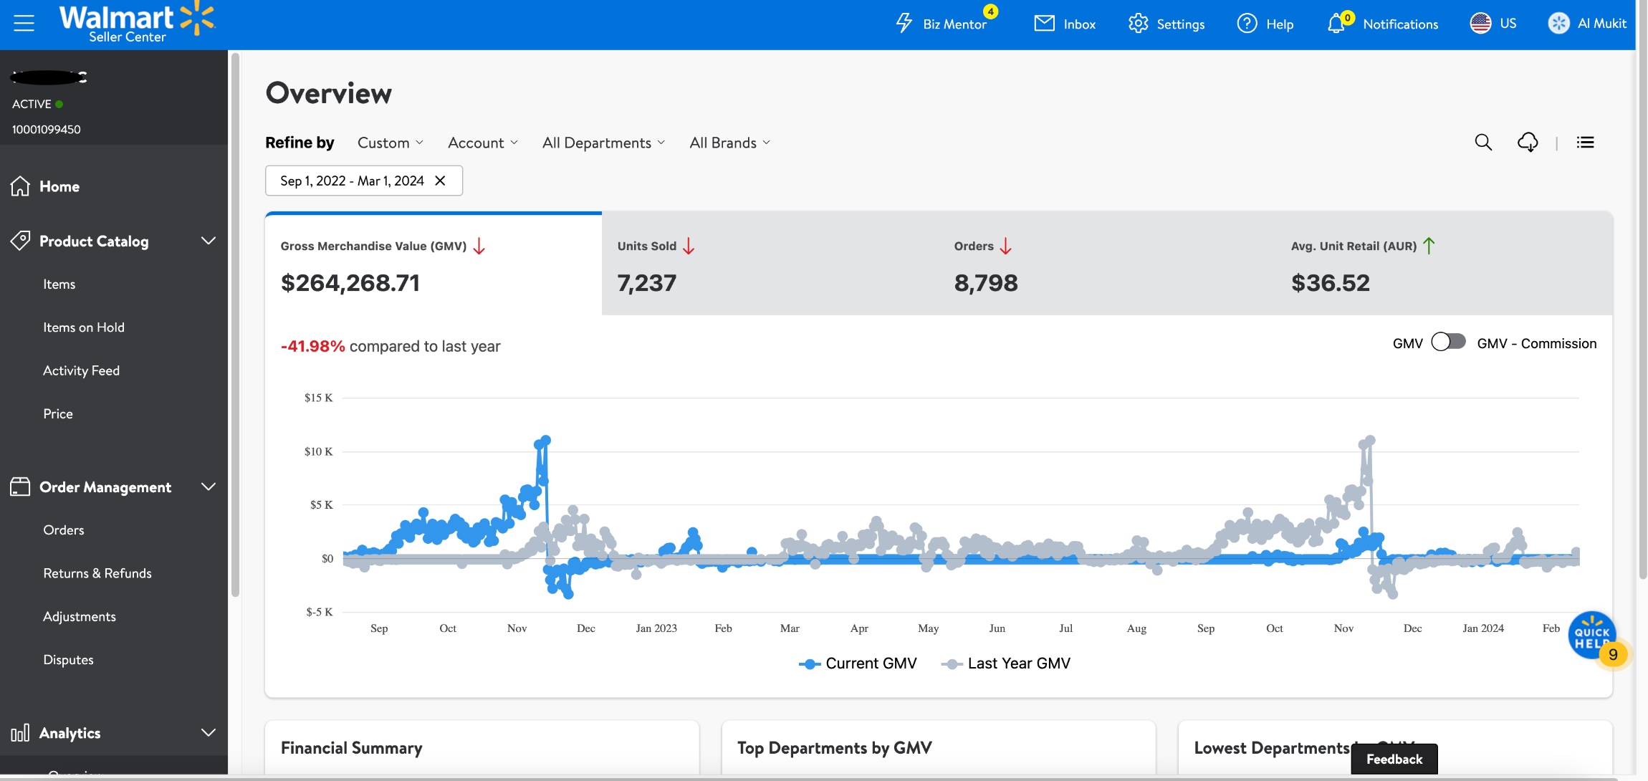Viewport: 1648px width, 781px height.
Task: Open the All Departments dropdown
Action: click(x=603, y=143)
